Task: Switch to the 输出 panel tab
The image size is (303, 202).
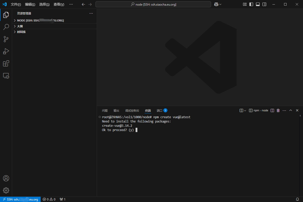Action: click(116, 111)
